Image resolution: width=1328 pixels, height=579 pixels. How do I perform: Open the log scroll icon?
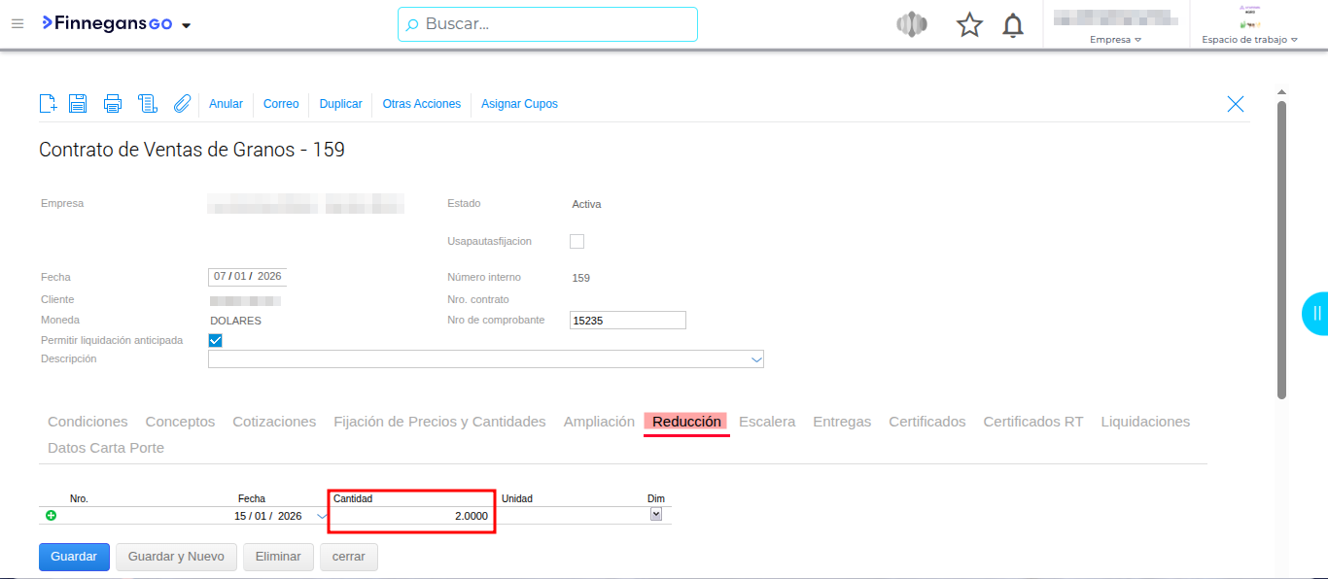147,104
